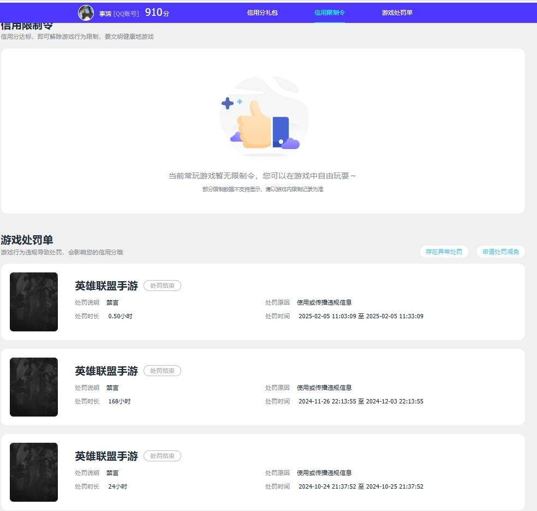The width and height of the screenshot is (537, 511).
Task: Click the 游戏处罚单 section heading
Action: [x=27, y=240]
